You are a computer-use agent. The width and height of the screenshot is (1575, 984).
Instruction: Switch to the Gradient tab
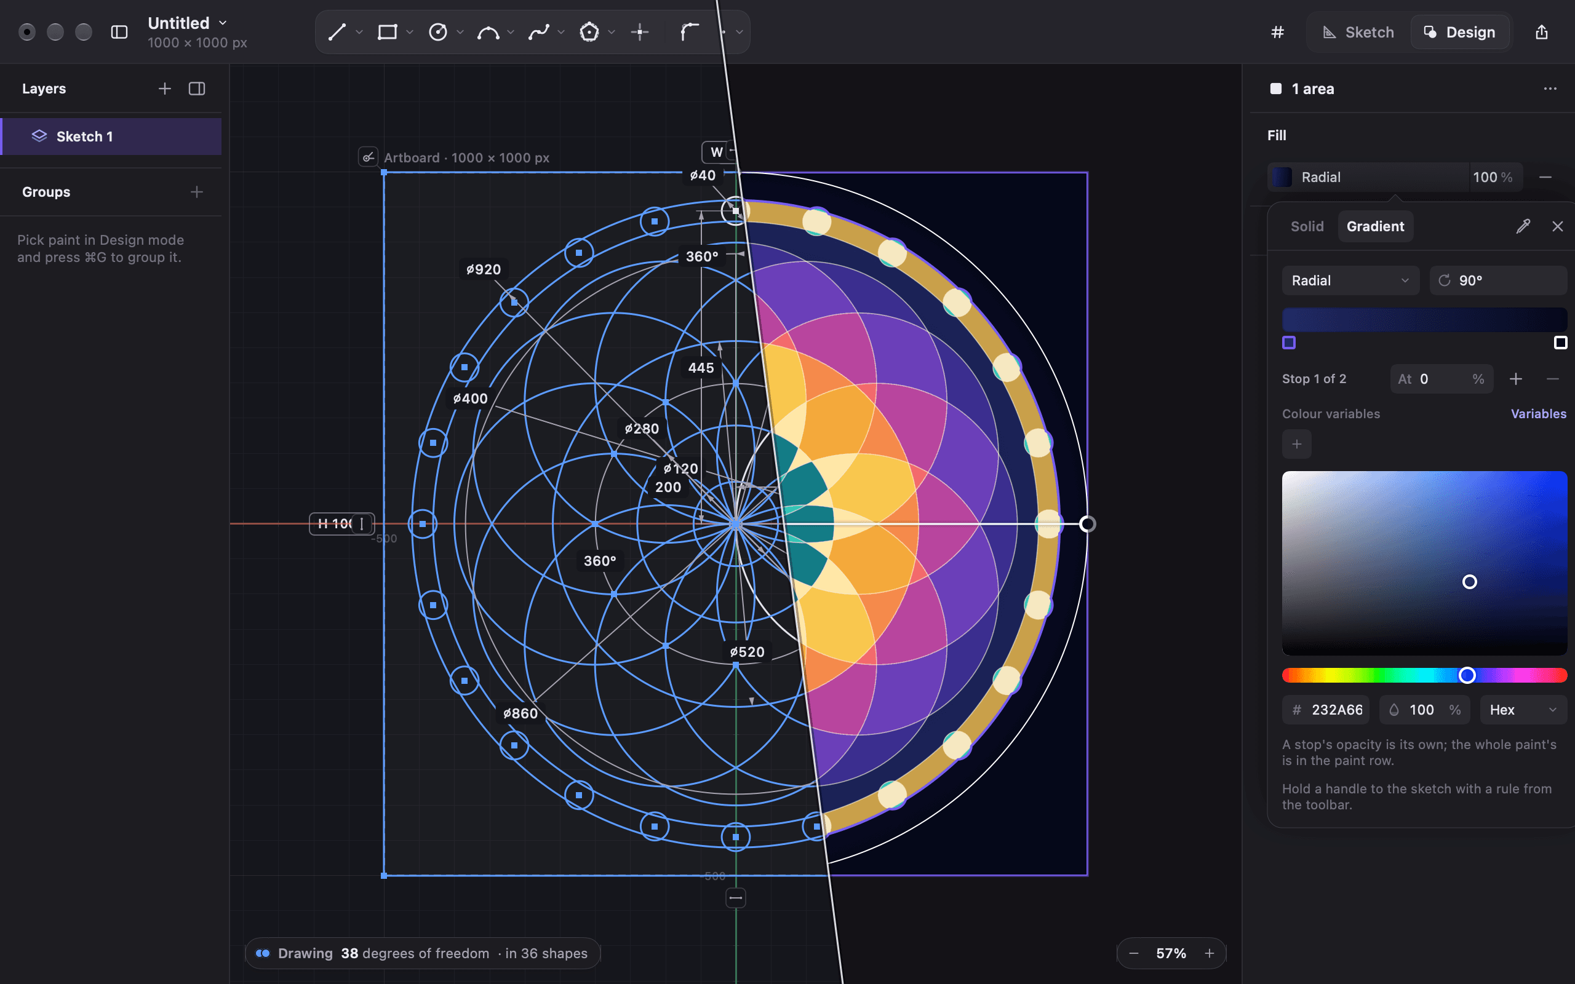point(1375,226)
